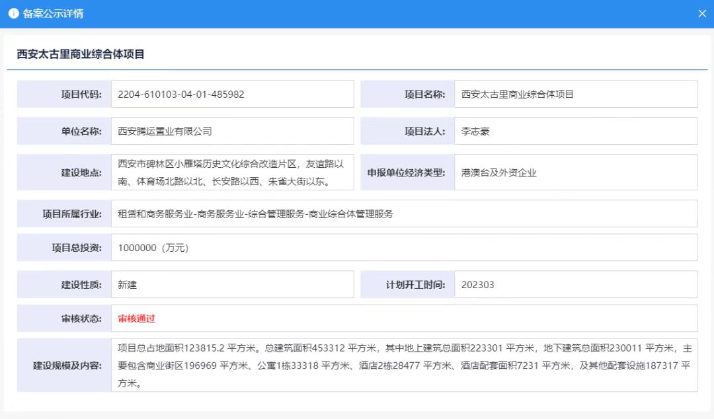Click the 项目代码 label cell
The image size is (714, 419).
[x=63, y=95]
